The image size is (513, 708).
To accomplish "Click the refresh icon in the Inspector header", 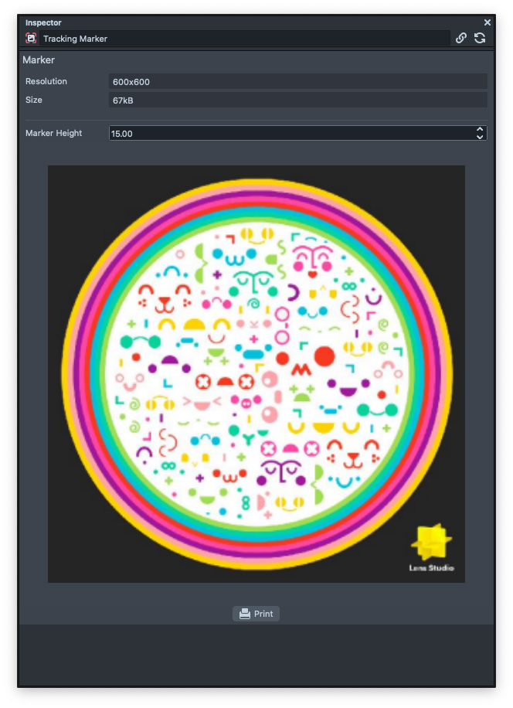I will [x=480, y=39].
